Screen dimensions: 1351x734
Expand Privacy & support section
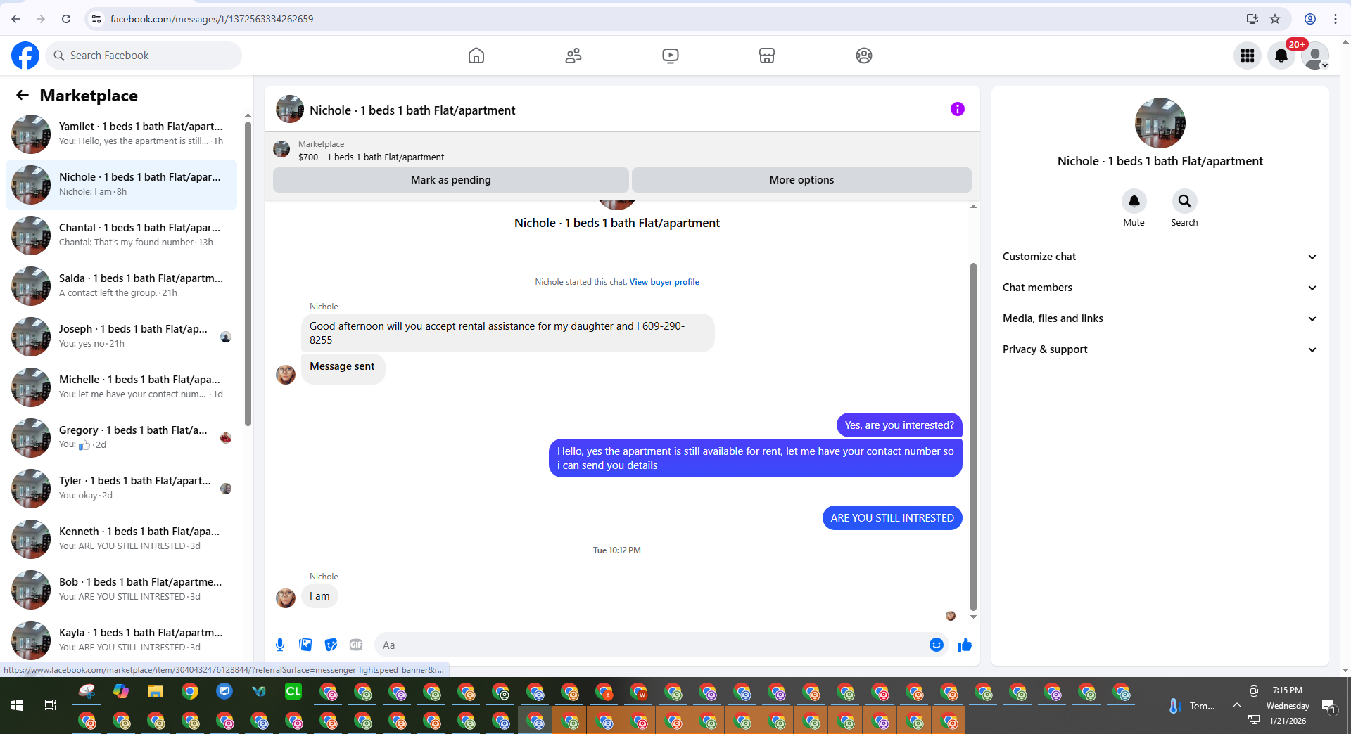(x=1160, y=349)
